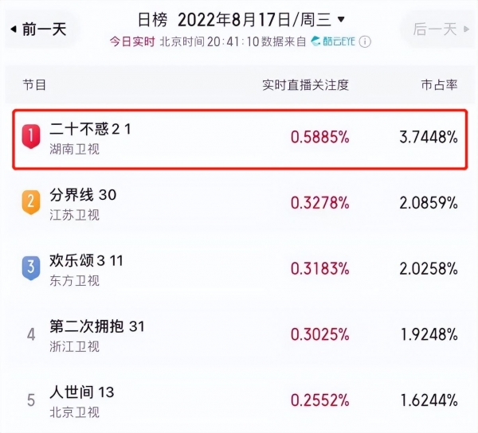Click the info icon beside 酷云EYE
Image resolution: width=478 pixels, height=433 pixels.
[x=365, y=41]
